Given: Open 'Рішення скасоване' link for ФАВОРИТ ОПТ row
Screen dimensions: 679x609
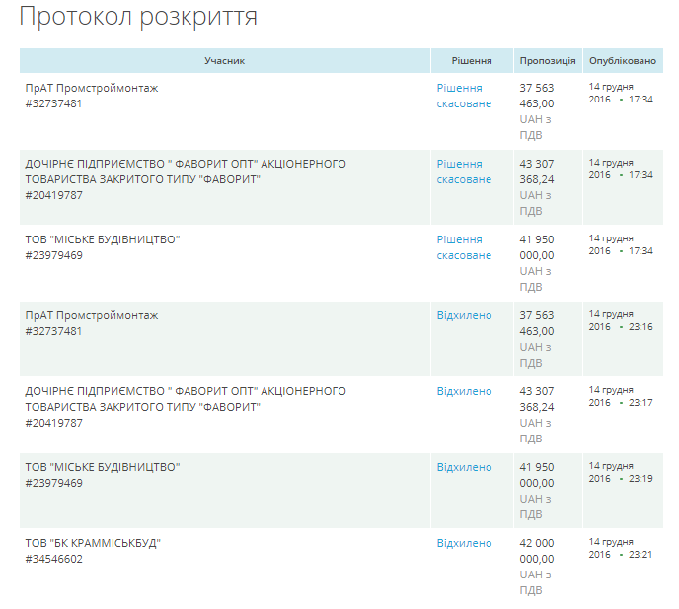Looking at the screenshot, I should [463, 171].
